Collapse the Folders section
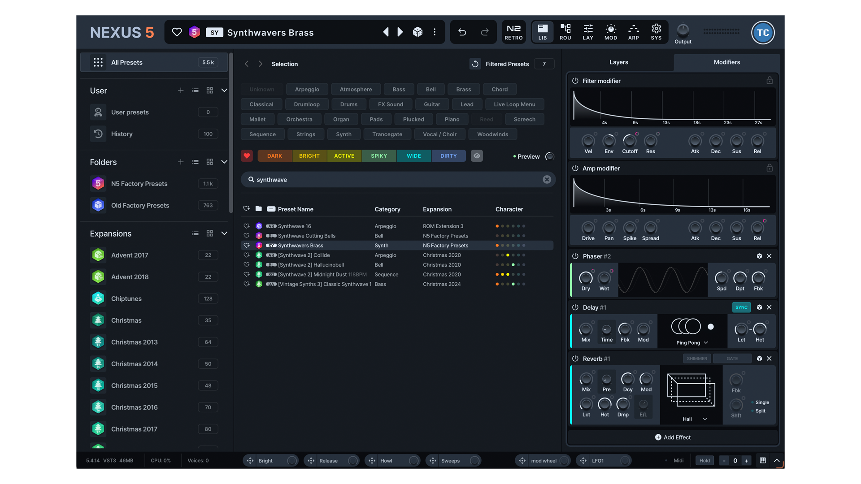Image resolution: width=861 pixels, height=484 pixels. [224, 162]
